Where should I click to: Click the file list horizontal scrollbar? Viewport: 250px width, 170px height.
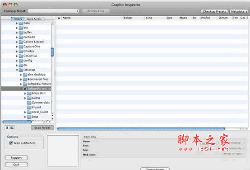pyautogui.click(x=141, y=129)
